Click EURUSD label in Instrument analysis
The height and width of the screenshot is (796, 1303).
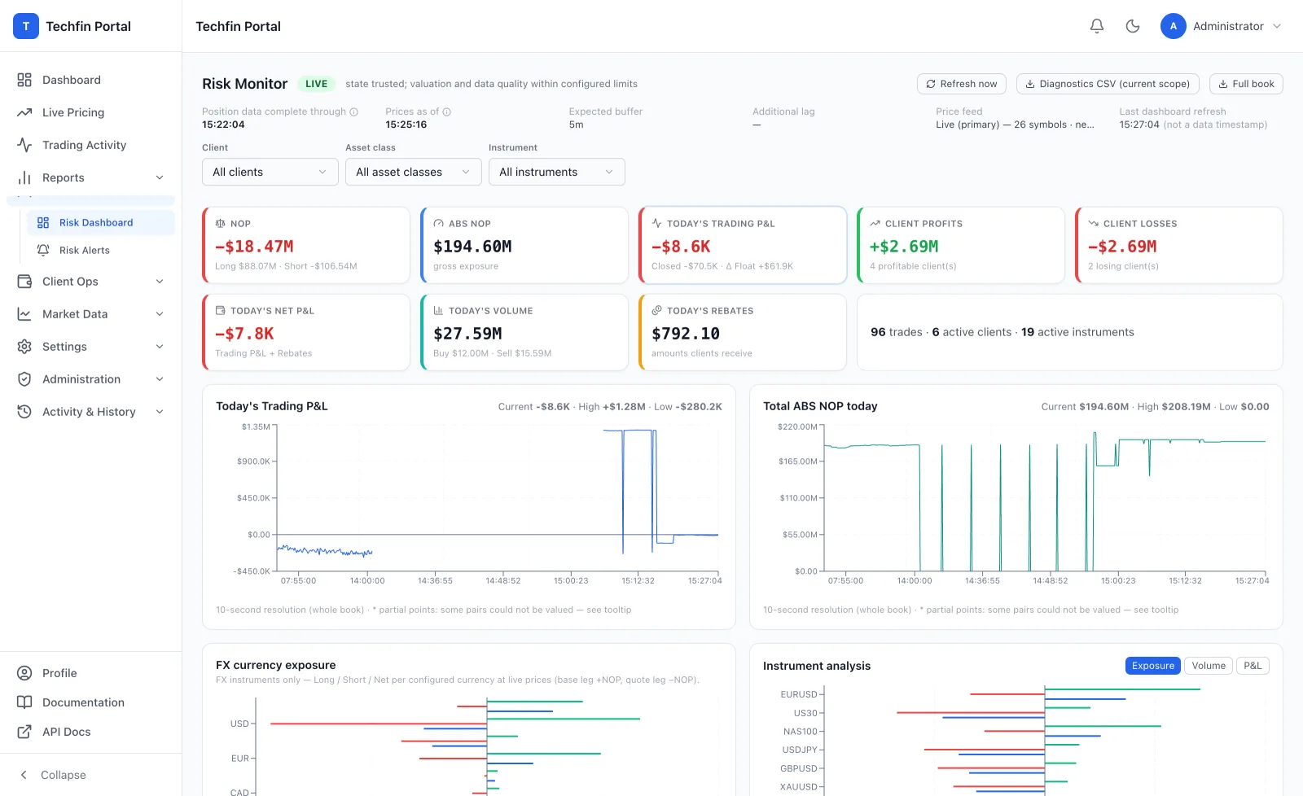(798, 694)
